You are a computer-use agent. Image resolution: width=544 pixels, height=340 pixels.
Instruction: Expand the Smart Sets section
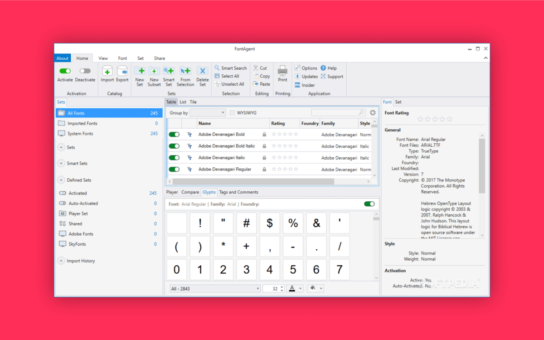[x=61, y=163]
